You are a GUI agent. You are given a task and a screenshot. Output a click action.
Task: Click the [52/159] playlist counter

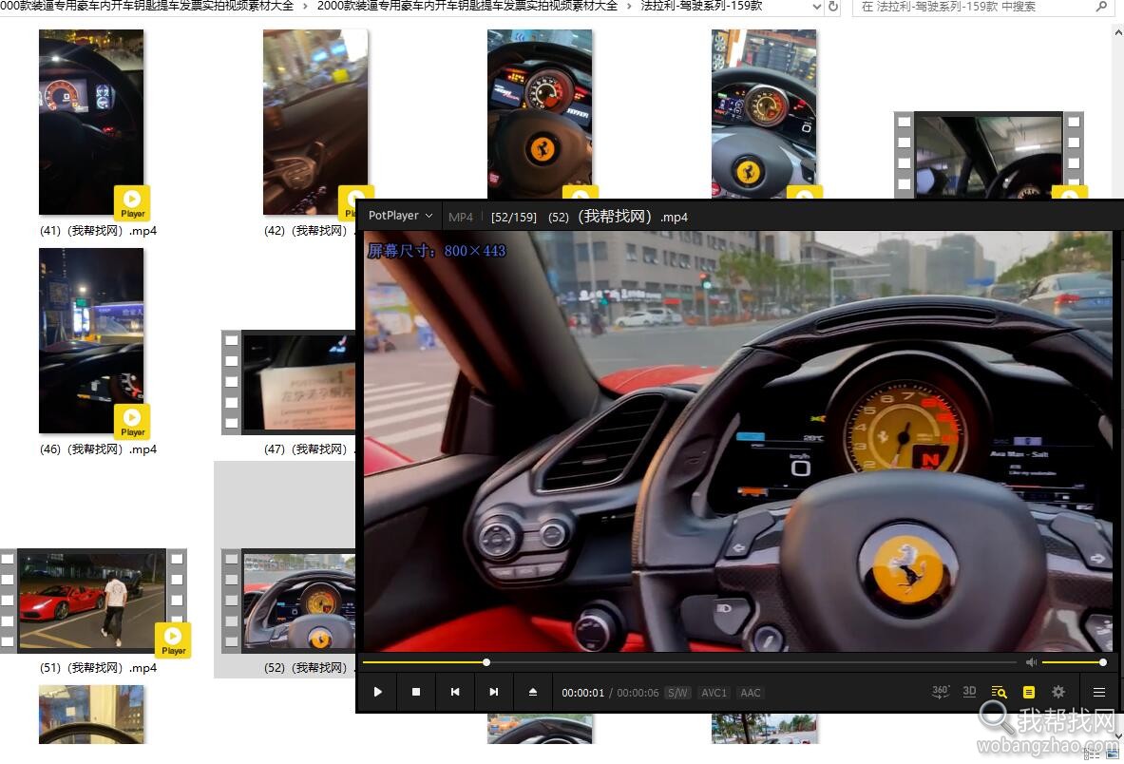513,218
